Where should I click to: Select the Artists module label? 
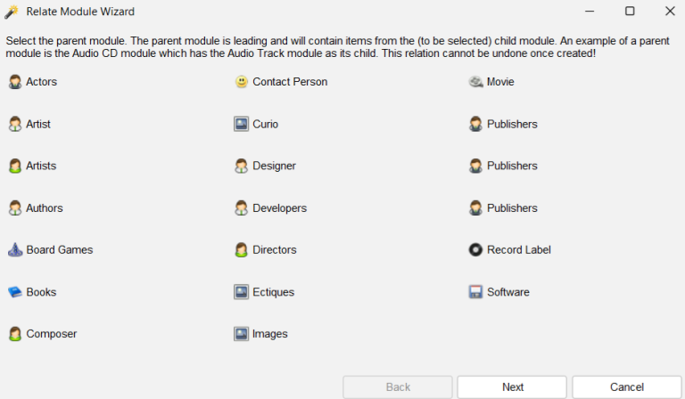tap(41, 166)
